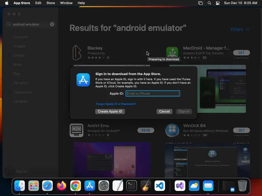The height and width of the screenshot is (196, 262).
Task: Open Visual Studio from the Dock
Action: pyautogui.click(x=180, y=186)
